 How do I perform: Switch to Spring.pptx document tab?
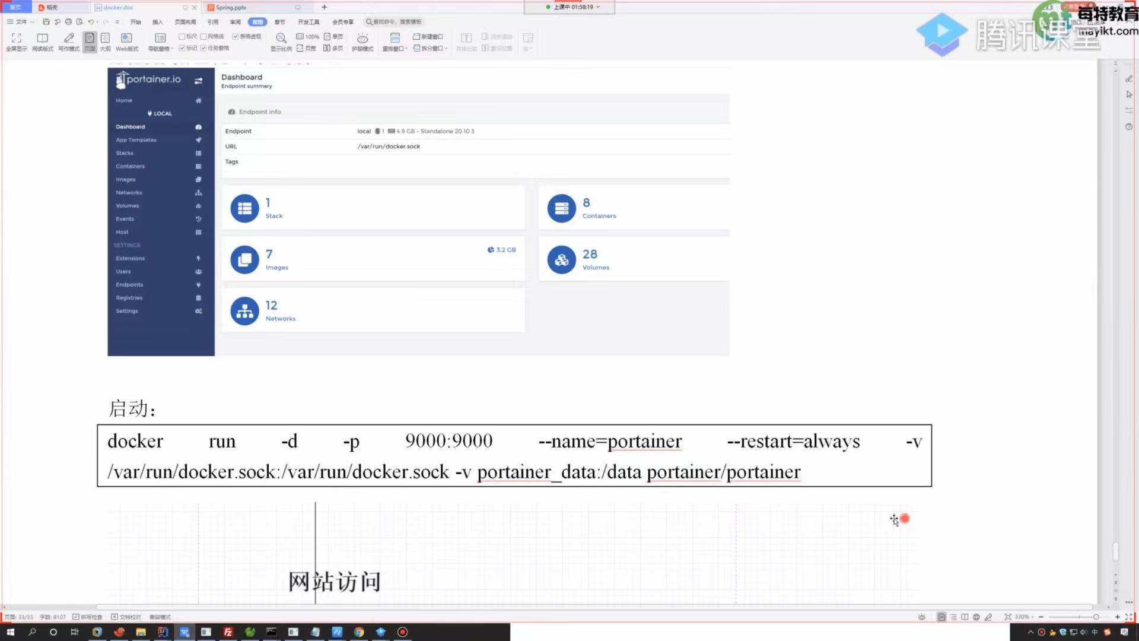[231, 8]
